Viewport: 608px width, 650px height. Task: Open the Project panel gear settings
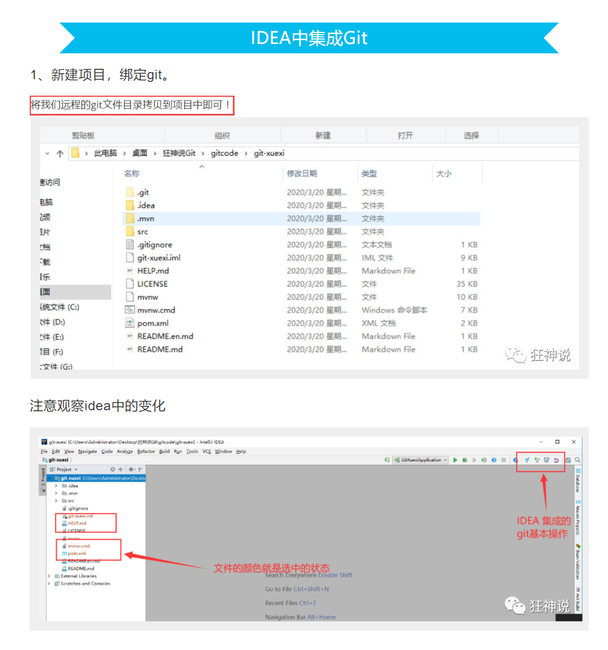(x=132, y=470)
